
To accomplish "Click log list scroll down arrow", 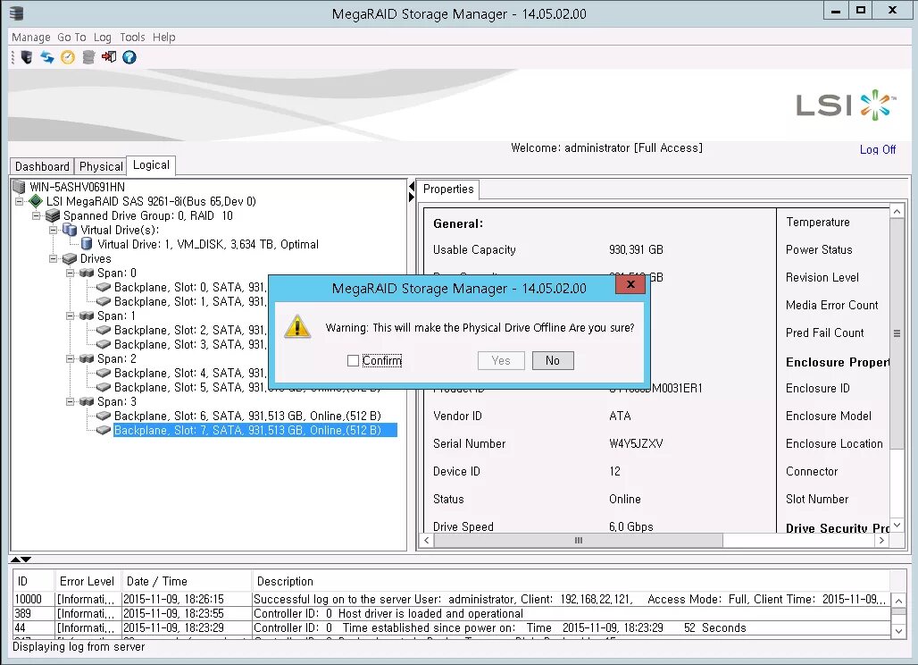I will coord(898,631).
